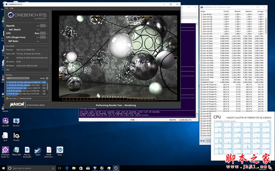The image size is (275, 171).
Task: Click the Your Score orange legend swatch
Action: pyautogui.click(x=7, y=99)
